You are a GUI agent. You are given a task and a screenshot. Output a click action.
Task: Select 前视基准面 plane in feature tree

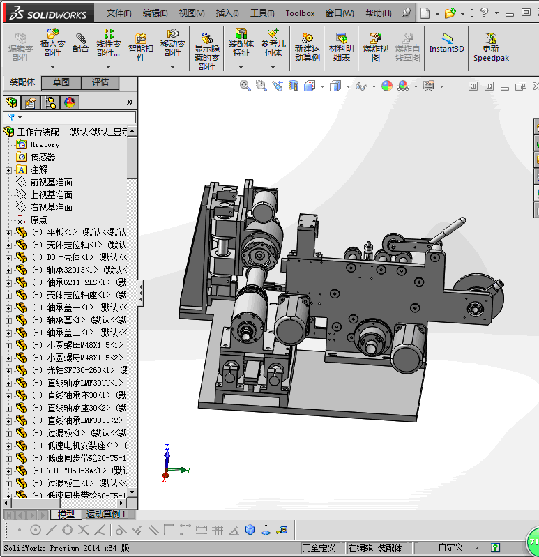(x=51, y=182)
